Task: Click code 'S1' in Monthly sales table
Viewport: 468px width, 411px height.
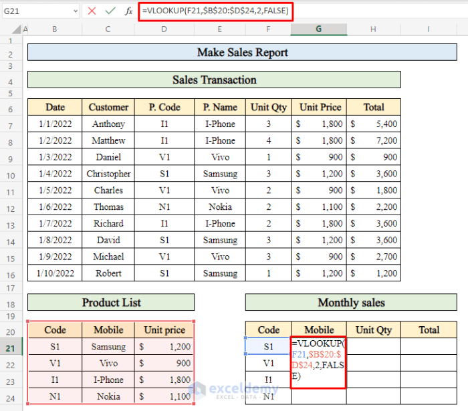Action: point(268,347)
